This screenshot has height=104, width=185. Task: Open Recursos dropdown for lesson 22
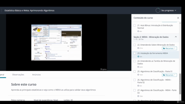[169, 49]
